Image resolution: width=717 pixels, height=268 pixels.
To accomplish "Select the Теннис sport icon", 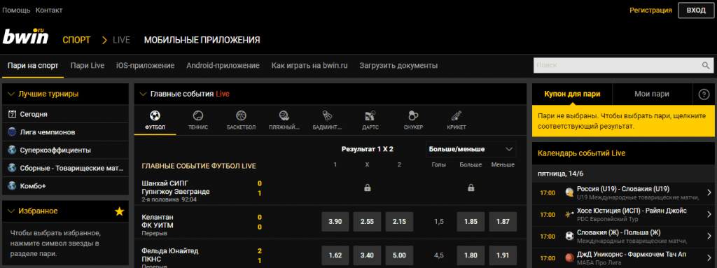I will [x=198, y=115].
